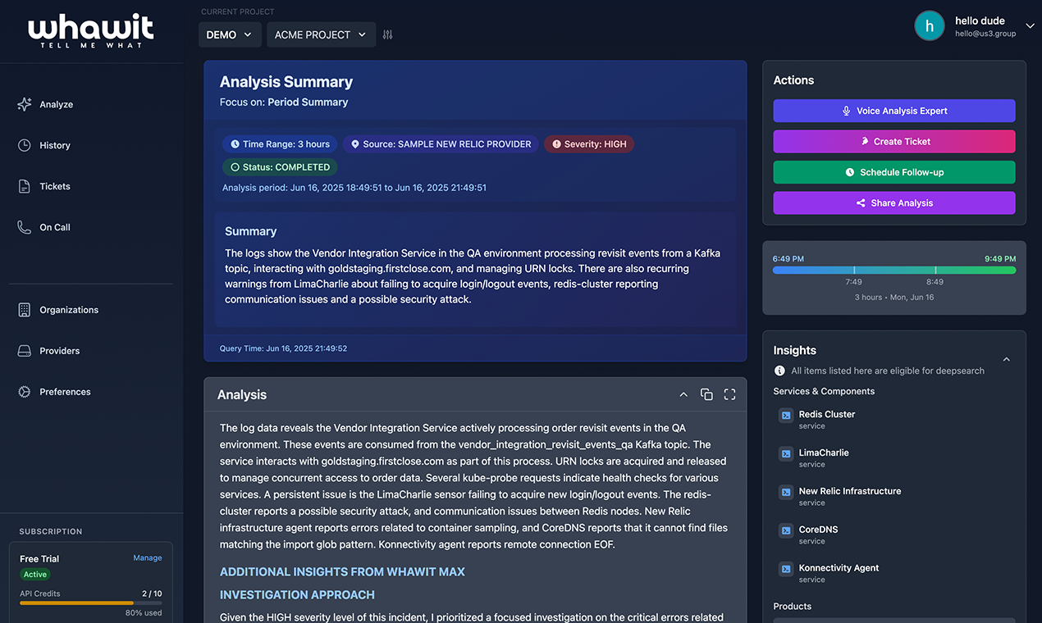
Task: Click the API Credits progress bar
Action: [x=90, y=603]
